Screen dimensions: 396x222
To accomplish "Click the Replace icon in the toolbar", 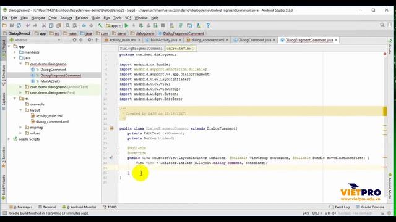I will click(x=75, y=25).
